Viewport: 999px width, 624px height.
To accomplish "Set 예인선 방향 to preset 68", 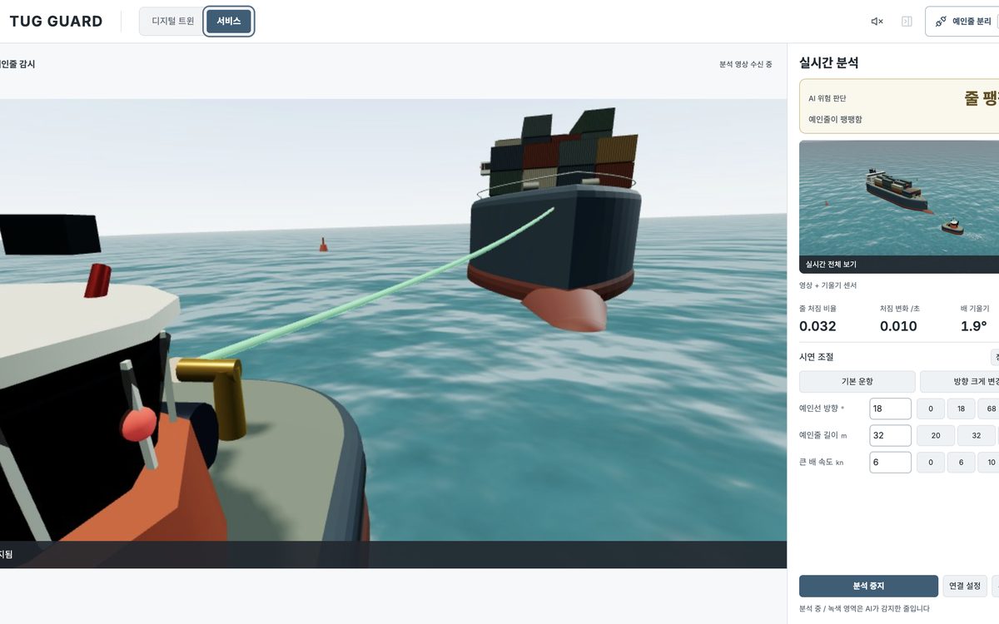I will 989,409.
